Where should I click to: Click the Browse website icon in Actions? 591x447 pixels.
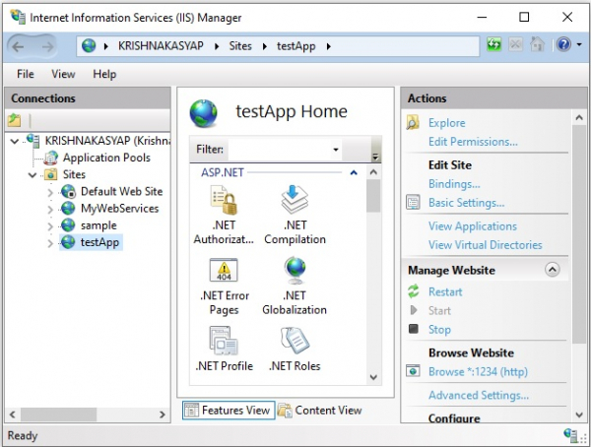[413, 371]
